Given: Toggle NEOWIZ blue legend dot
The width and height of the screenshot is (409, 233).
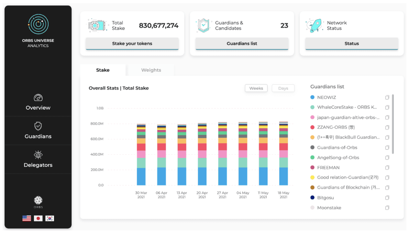Looking at the screenshot, I should (312, 97).
